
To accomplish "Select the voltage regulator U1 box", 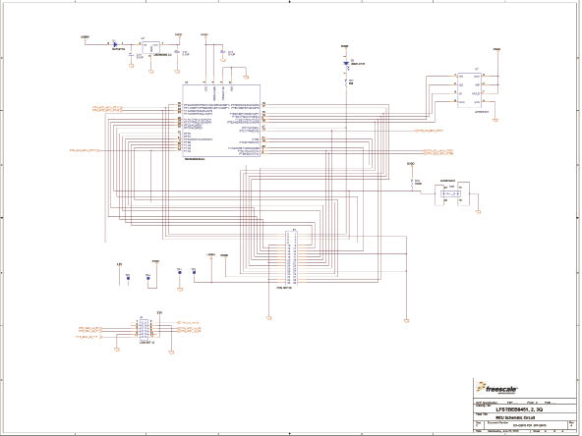I will [151, 47].
